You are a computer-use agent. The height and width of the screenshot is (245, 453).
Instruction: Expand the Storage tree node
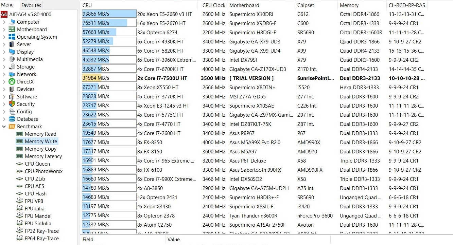click(x=4, y=67)
